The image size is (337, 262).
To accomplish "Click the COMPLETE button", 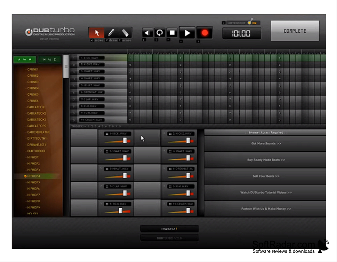I will pyautogui.click(x=295, y=31).
